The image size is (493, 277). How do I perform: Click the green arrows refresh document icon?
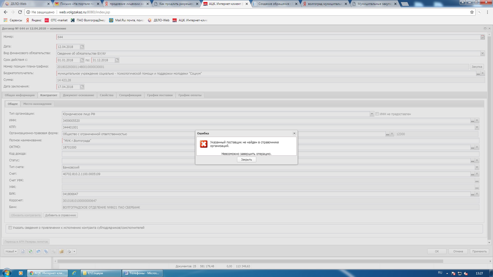pyautogui.click(x=31, y=251)
